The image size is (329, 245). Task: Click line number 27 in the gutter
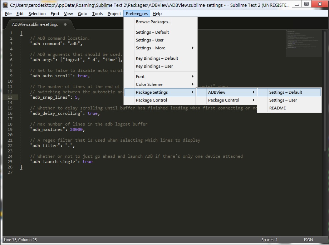(10, 172)
